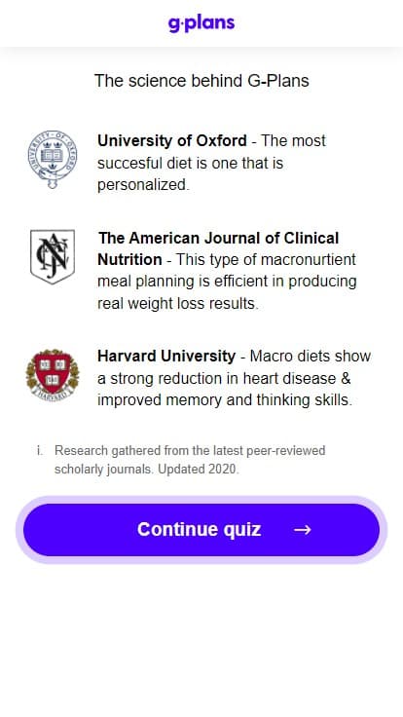The height and width of the screenshot is (717, 403).
Task: Select the 'The science behind G-Plans' heading
Action: point(201,81)
